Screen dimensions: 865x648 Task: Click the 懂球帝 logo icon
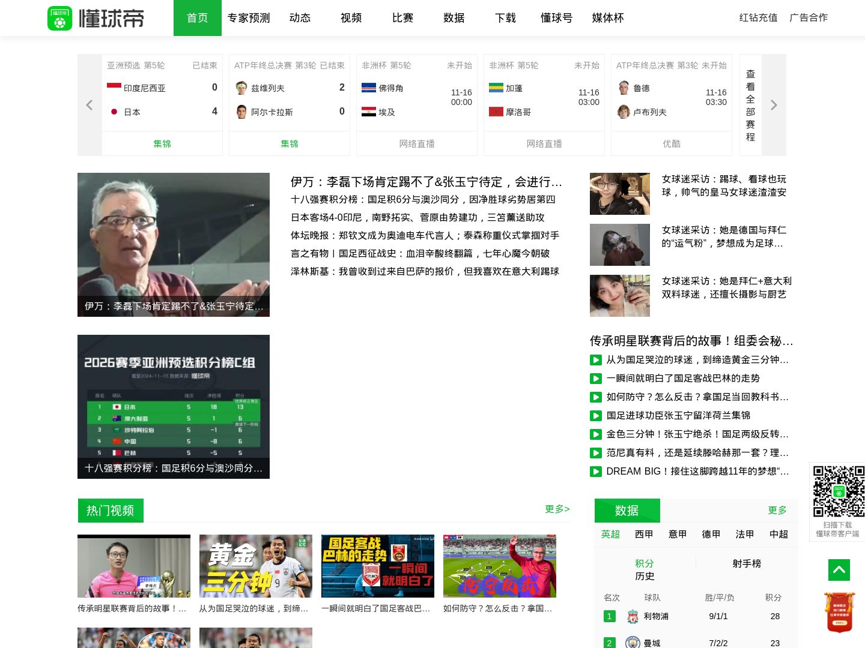[59, 18]
